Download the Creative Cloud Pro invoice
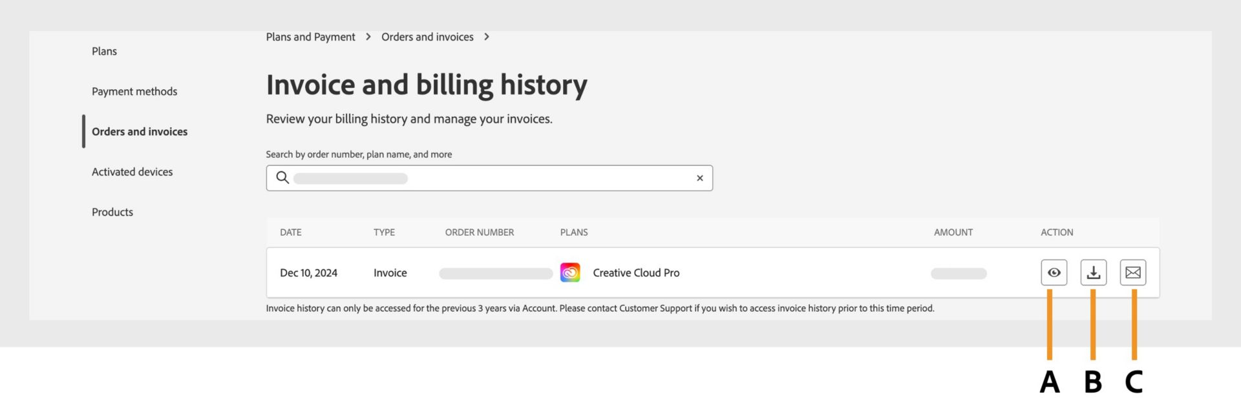The height and width of the screenshot is (401, 1241). [1093, 272]
